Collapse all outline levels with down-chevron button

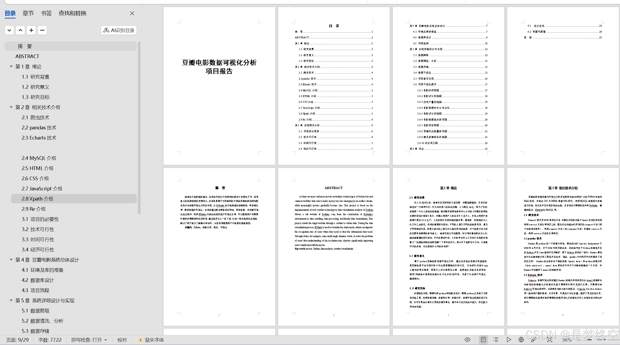point(9,30)
